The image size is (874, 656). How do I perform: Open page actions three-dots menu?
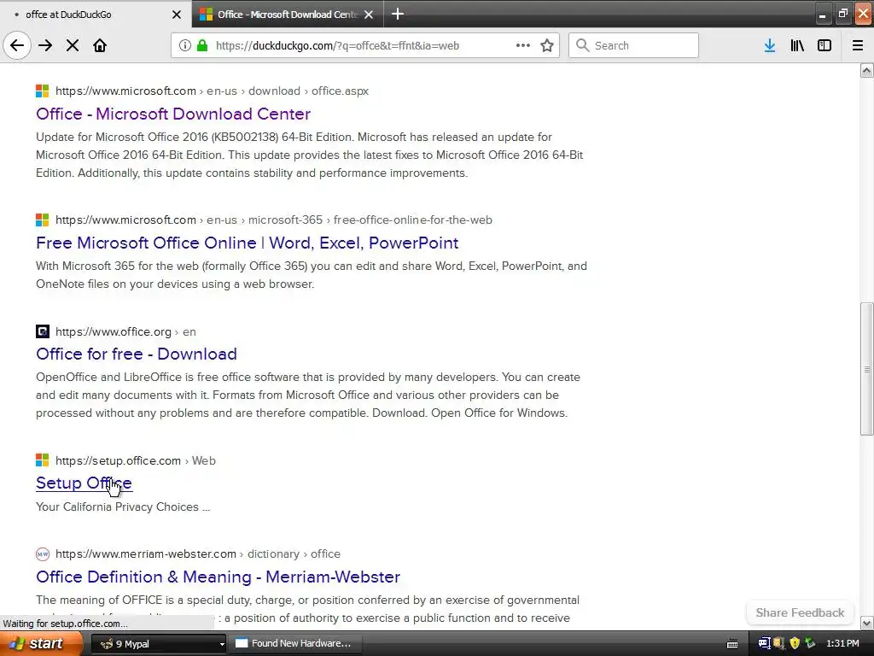pos(523,45)
